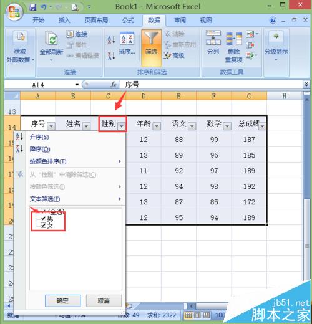
Task: Switch to the 公式 ribbon tab
Action: [128, 21]
